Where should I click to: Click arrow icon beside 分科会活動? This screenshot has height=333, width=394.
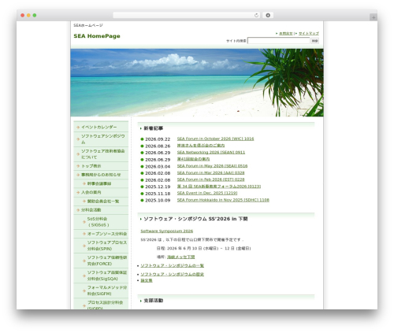[78, 210]
